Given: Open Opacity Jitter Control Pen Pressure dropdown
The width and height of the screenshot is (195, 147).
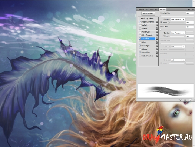Looking at the screenshot, I should click(x=178, y=19).
